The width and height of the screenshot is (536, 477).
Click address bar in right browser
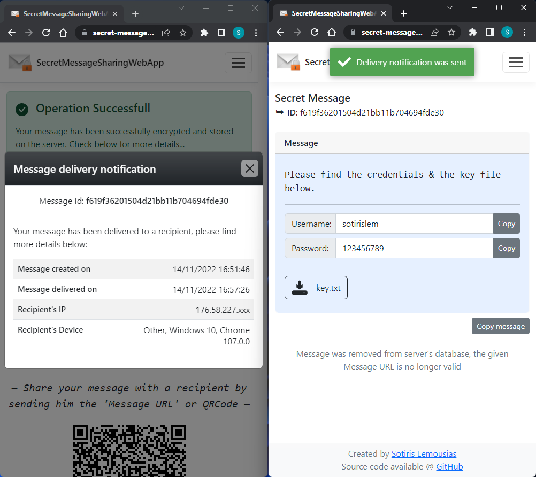pyautogui.click(x=392, y=32)
